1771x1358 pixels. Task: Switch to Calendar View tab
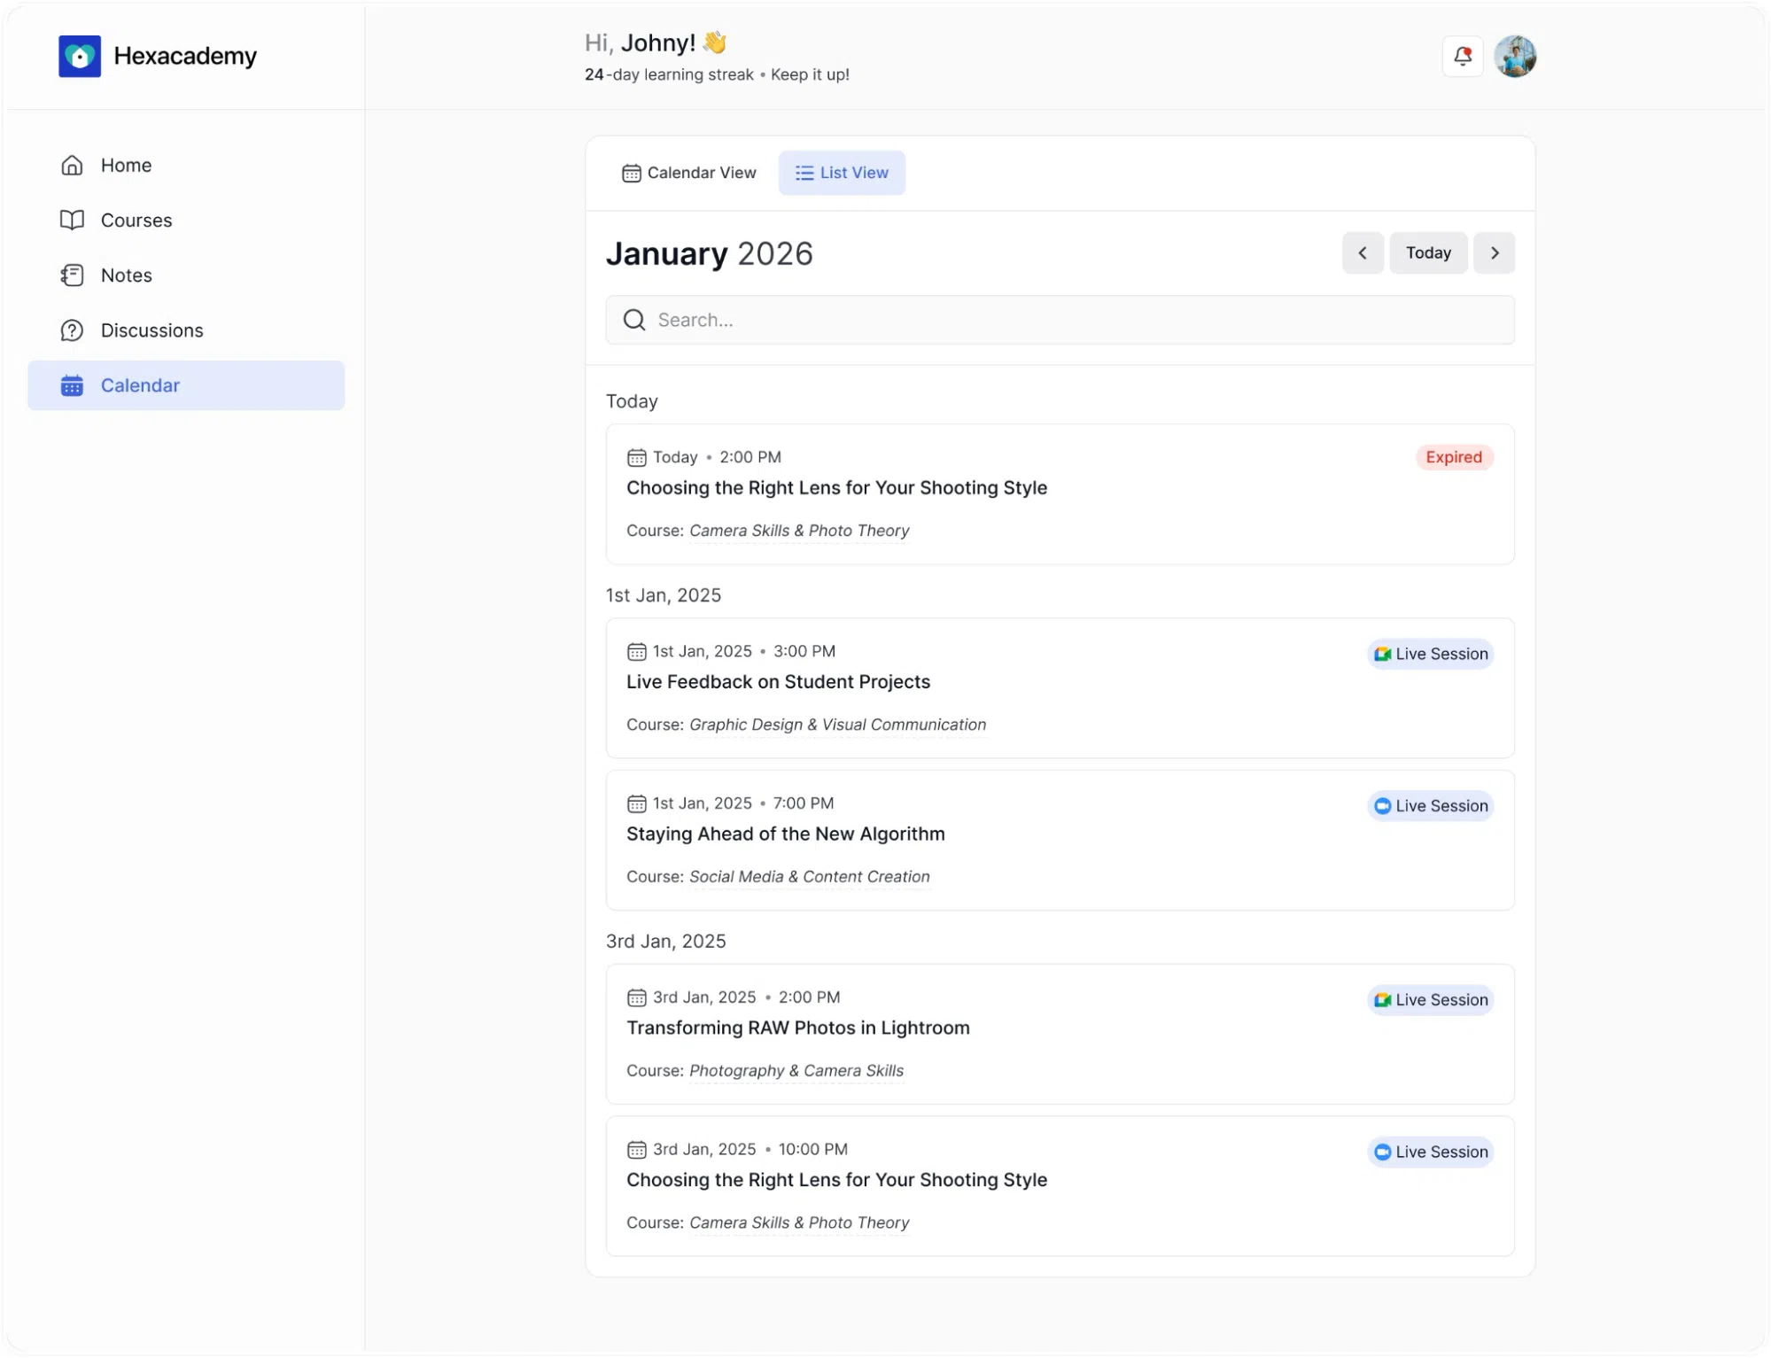click(x=689, y=173)
